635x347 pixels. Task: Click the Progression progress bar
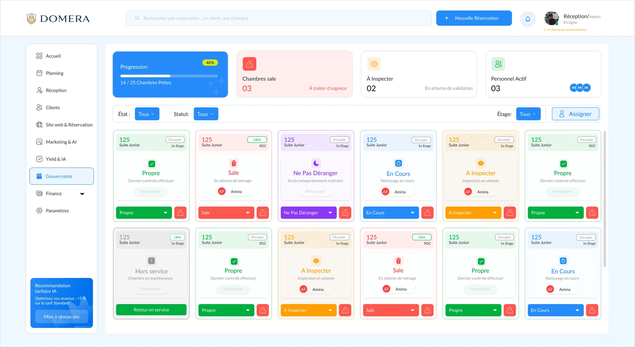[169, 76]
